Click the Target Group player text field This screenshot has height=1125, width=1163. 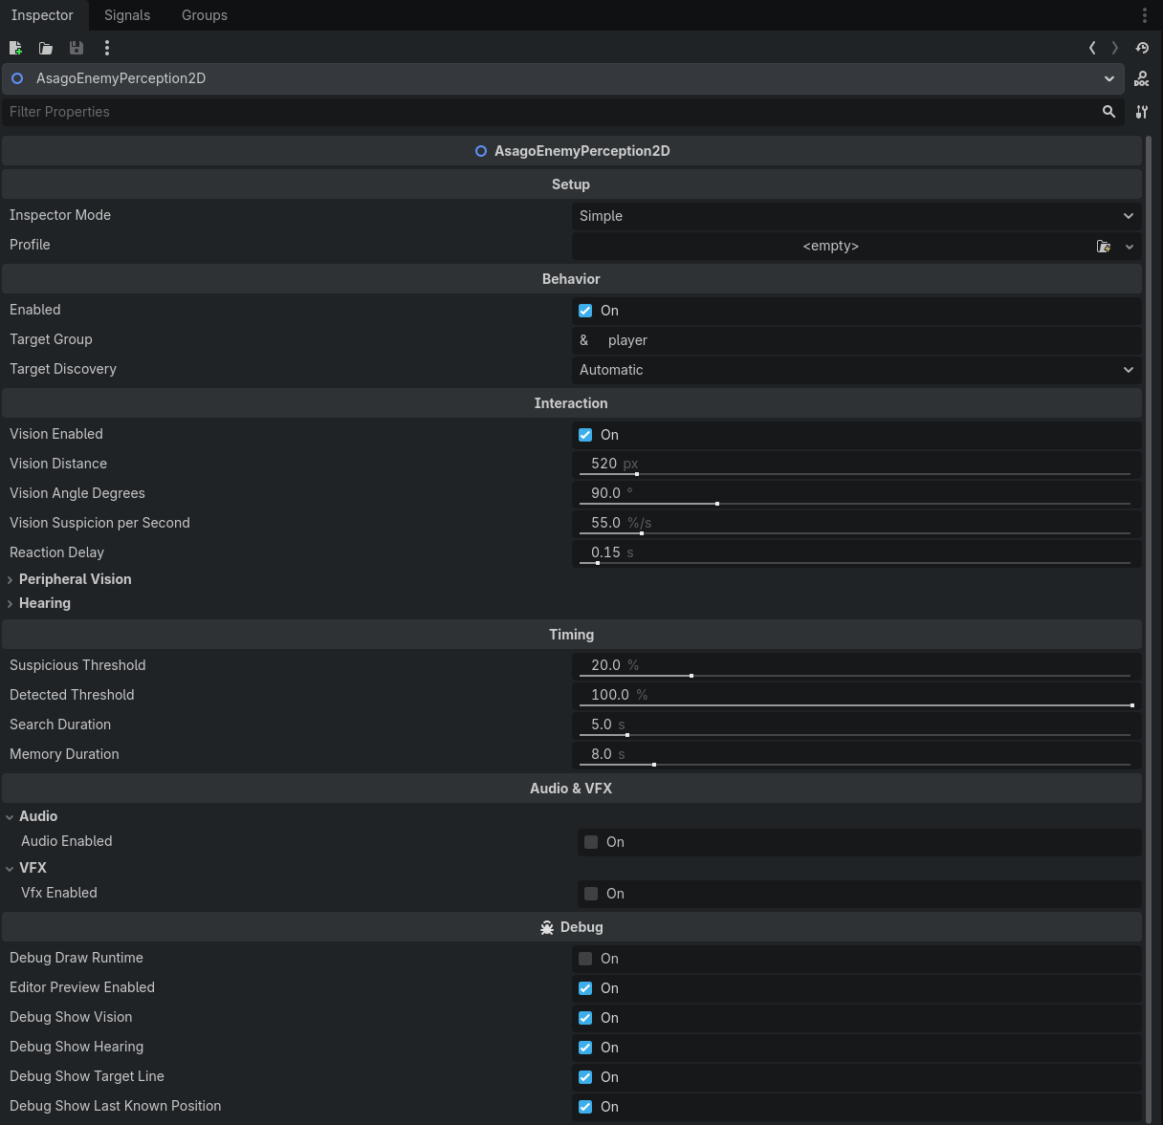870,340
